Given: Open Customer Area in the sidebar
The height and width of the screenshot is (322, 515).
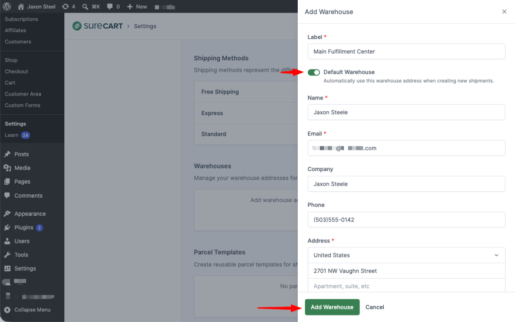Looking at the screenshot, I should coord(23,94).
